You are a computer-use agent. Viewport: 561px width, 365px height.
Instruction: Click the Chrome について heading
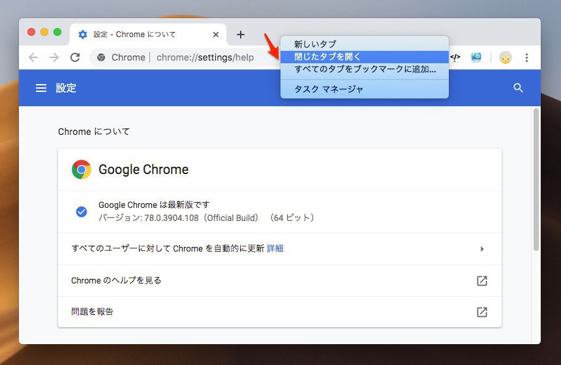pos(94,132)
